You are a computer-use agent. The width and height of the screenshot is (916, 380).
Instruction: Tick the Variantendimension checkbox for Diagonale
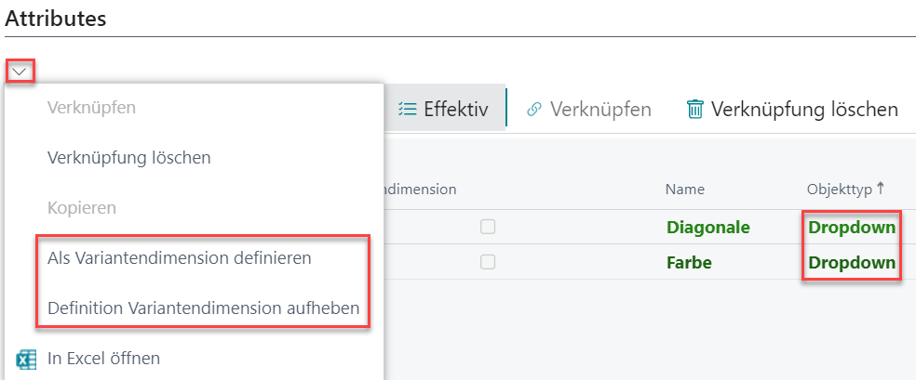(x=488, y=228)
